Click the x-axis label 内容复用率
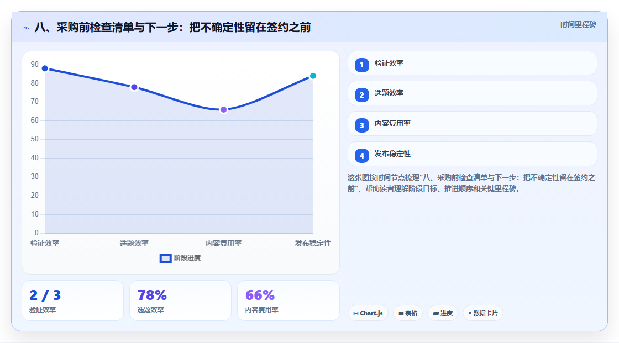 tap(223, 243)
